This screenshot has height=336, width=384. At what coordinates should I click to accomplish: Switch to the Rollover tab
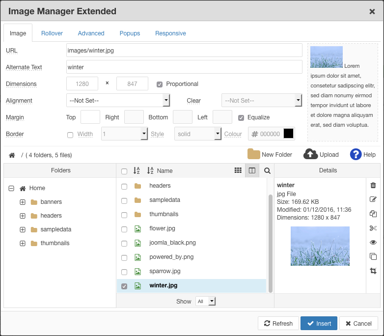click(52, 33)
